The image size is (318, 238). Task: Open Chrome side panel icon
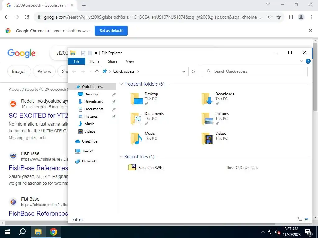pyautogui.click(x=291, y=17)
